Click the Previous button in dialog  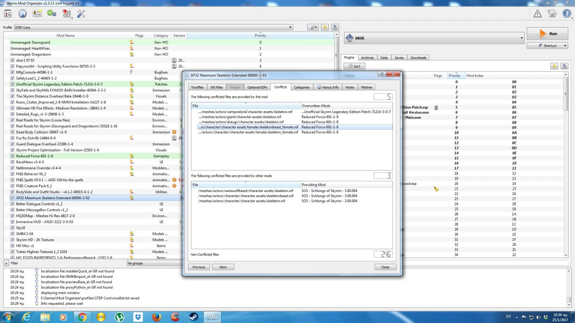click(x=199, y=267)
